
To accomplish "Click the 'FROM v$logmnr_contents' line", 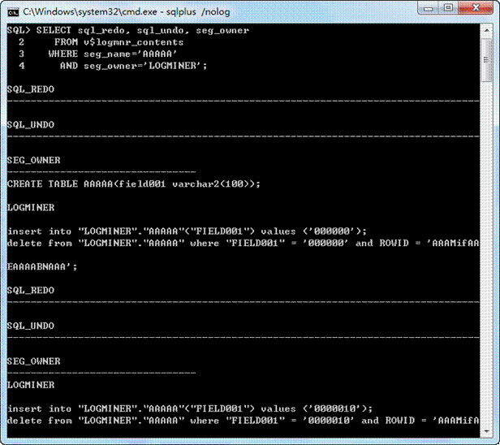I will 119,42.
